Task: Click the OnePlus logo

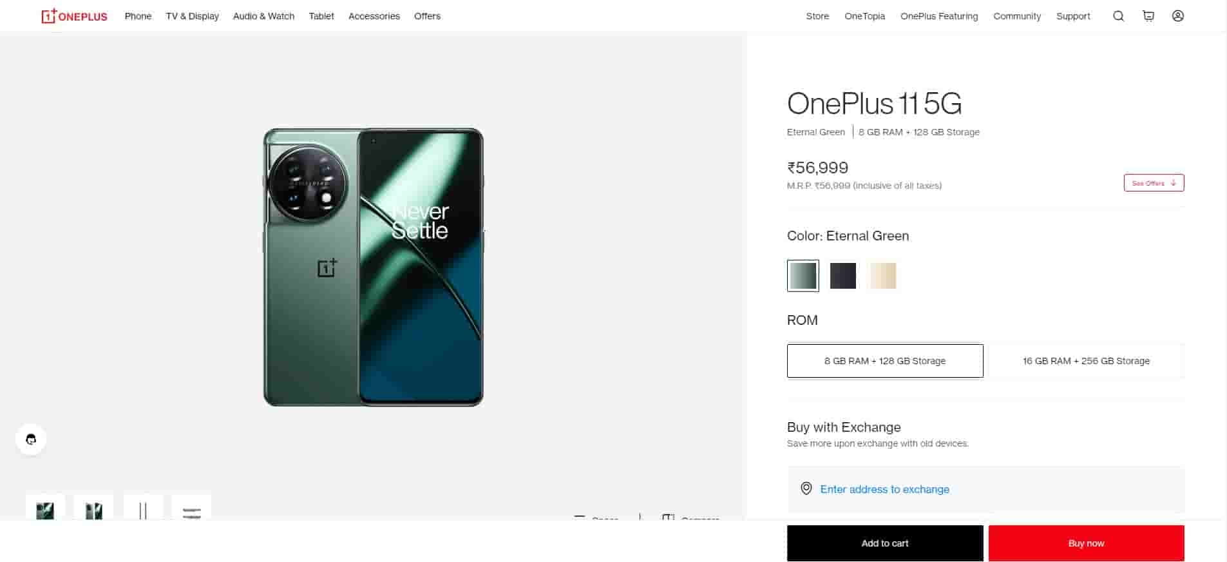Action: coord(74,16)
